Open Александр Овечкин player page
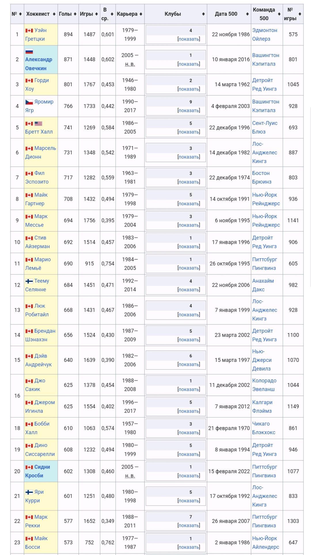Image resolution: width=311 pixels, height=555 pixels. coord(39,64)
